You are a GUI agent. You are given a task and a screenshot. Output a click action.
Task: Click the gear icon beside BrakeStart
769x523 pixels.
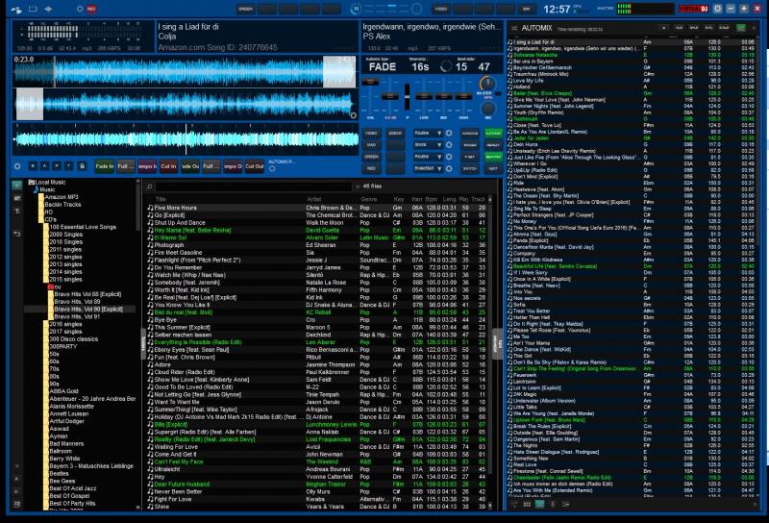448,167
